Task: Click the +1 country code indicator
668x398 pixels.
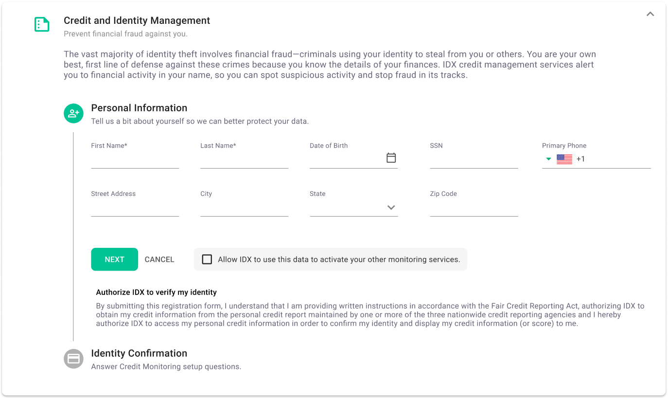Action: point(580,159)
